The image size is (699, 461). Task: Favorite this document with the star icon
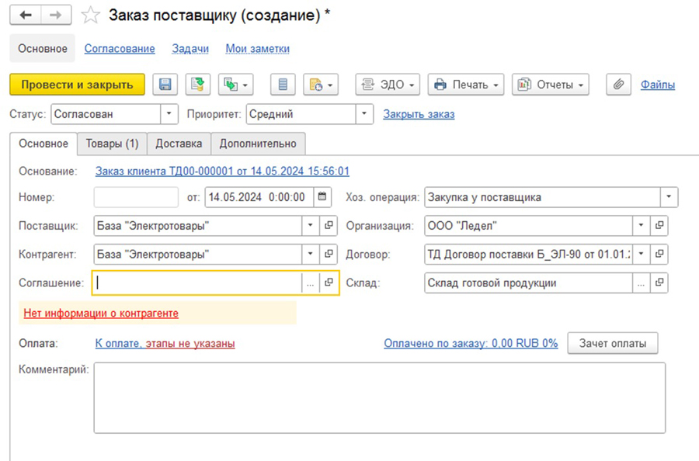click(91, 16)
